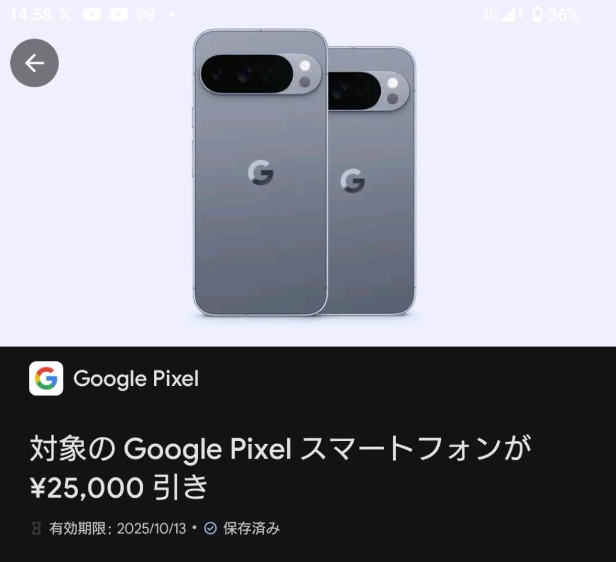Screen dimensions: 616x562
Task: Tap the front Pixel phone image
Action: (x=260, y=173)
